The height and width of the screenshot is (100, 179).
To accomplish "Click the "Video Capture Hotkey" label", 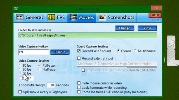I will [x=33, y=46].
